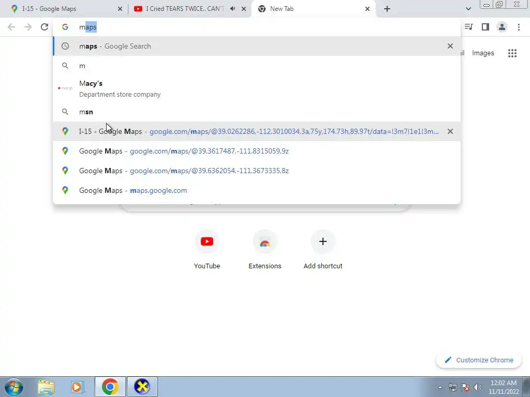The height and width of the screenshot is (397, 530).
Task: Open the Windows Start menu
Action: [x=14, y=387]
